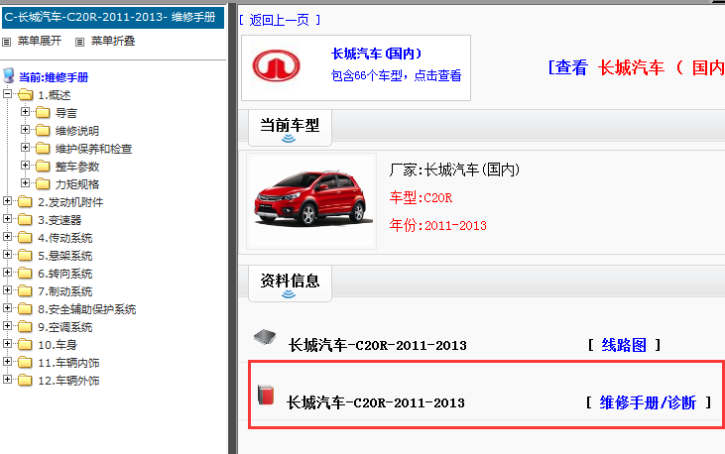Click the 维护保养和检查 folder icon
Screen dimensions: 725x454
point(43,149)
